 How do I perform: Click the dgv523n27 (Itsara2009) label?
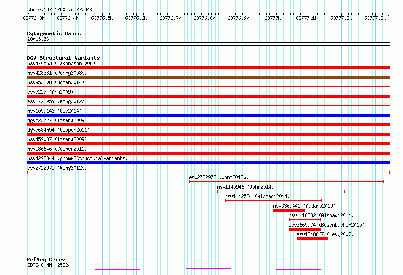(x=57, y=120)
